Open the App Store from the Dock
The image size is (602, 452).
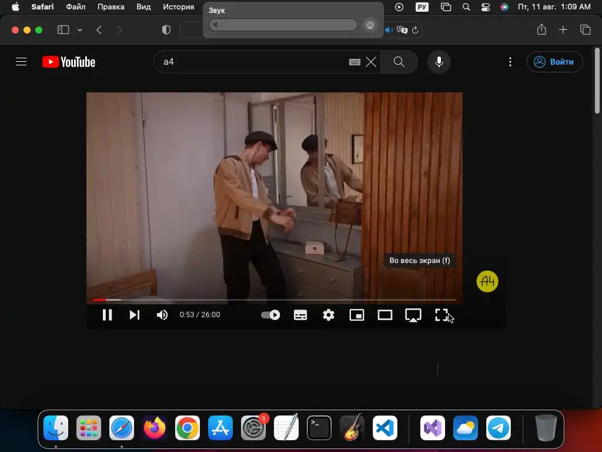[x=220, y=428]
